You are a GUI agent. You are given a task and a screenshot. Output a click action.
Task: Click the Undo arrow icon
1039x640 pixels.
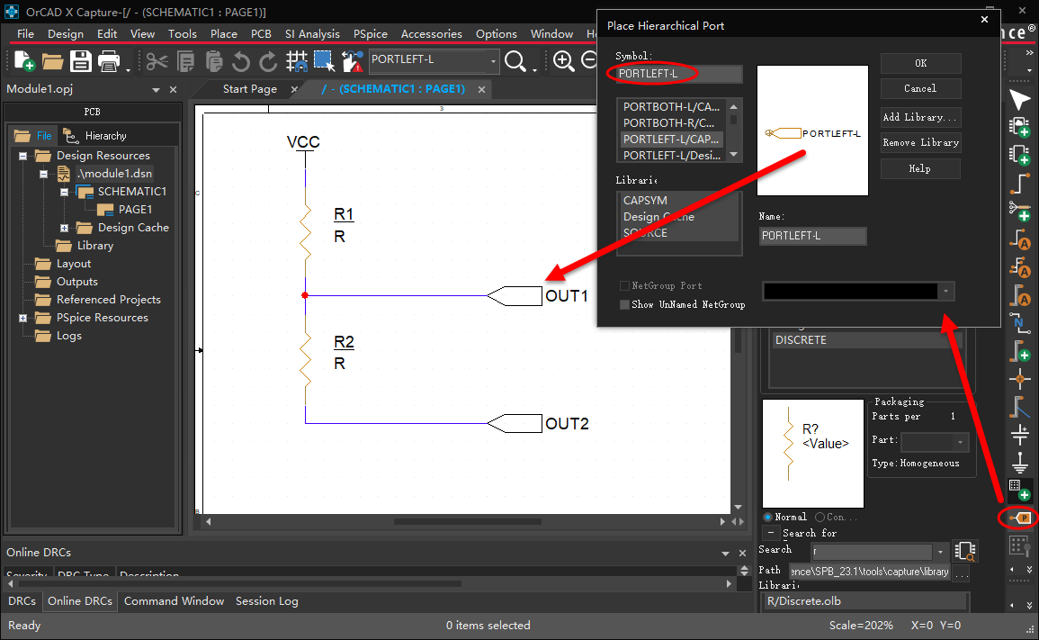[x=240, y=62]
